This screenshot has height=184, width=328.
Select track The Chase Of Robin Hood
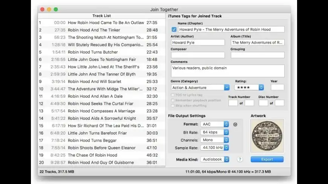92,155
